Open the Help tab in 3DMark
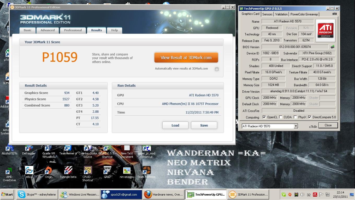The image size is (355, 200). [114, 30]
